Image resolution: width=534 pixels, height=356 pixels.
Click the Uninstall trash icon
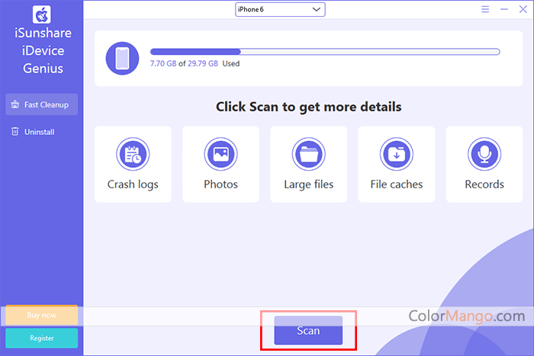[x=15, y=131]
